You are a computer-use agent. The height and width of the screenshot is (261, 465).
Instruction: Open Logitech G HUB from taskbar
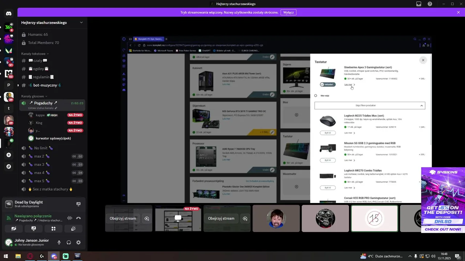tap(42, 256)
